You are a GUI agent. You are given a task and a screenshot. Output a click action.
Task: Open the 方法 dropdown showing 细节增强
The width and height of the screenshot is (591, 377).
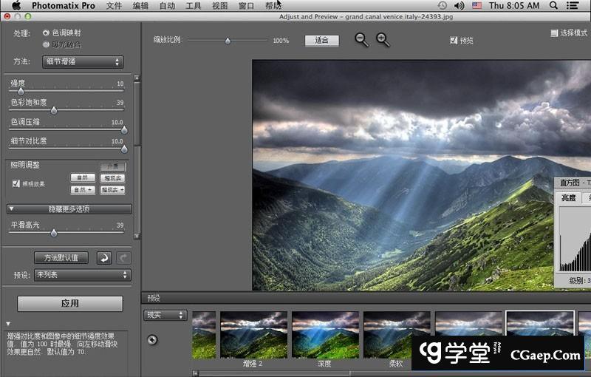(x=82, y=62)
